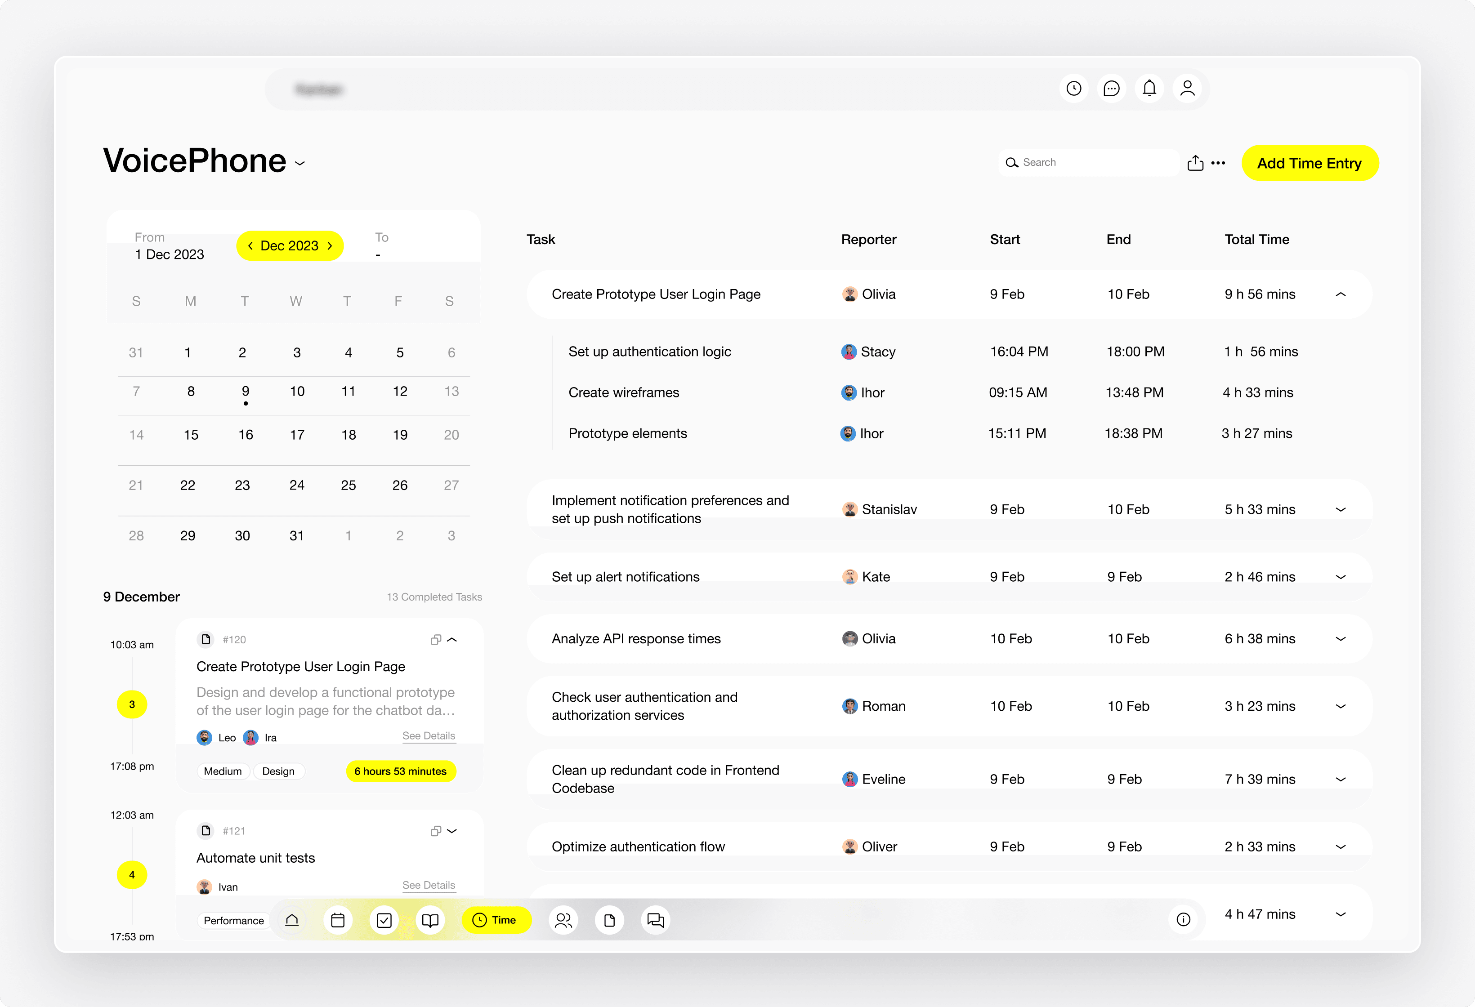Click the yellow timeline marker numbered 3

click(132, 704)
